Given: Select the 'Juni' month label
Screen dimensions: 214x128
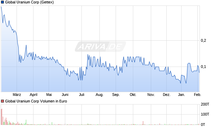Looking at the screenshot, I should [65, 95].
